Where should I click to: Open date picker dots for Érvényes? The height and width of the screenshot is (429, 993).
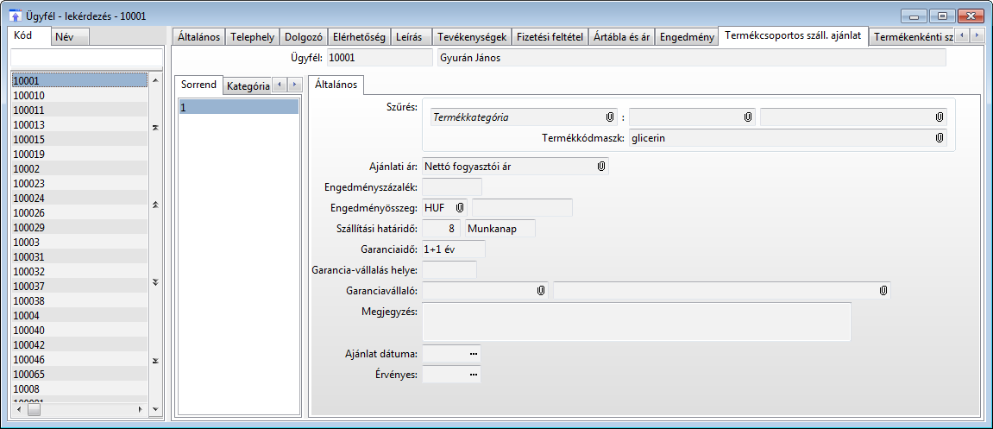tap(473, 375)
